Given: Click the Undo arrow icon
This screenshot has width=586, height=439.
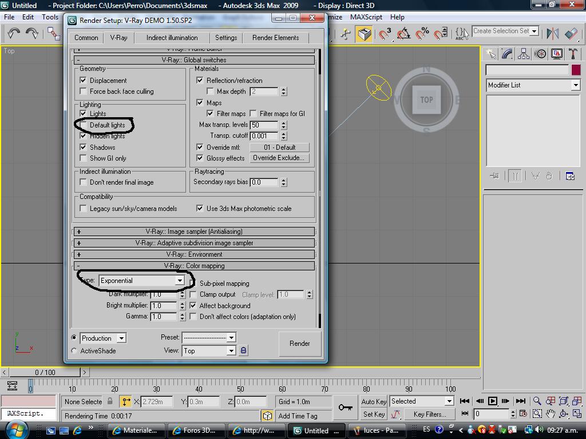Looking at the screenshot, I should coord(14,34).
